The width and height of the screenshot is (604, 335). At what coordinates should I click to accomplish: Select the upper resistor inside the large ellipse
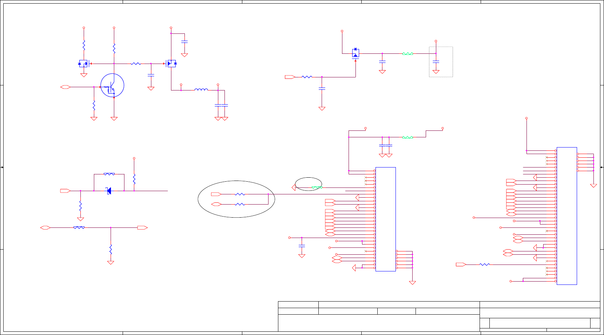240,194
